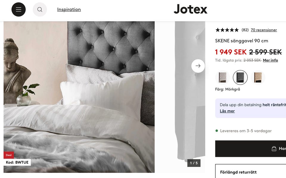The height and width of the screenshot is (178, 286).
Task: Click the shopping bag add-to-cart button
Action: [x=251, y=148]
